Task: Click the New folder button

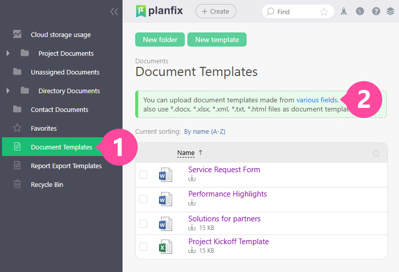Action: coord(159,40)
